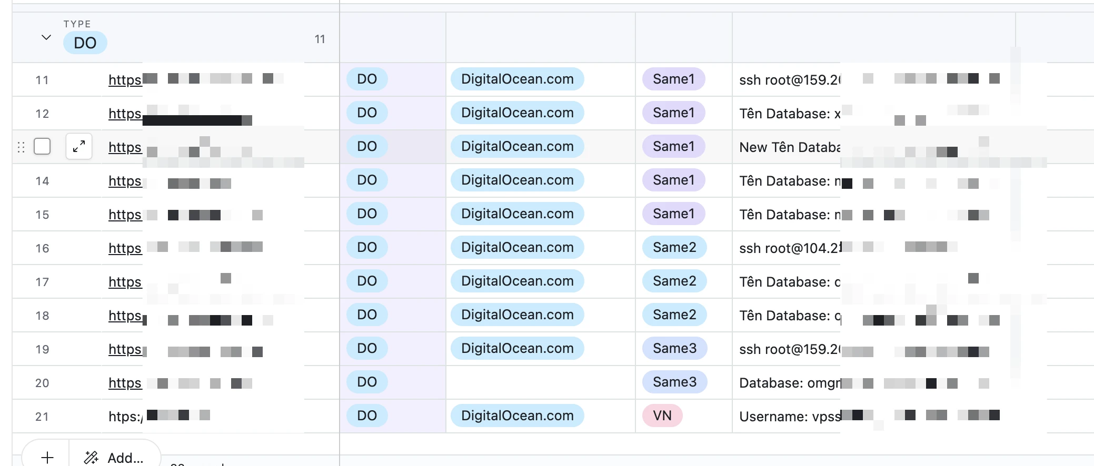Click the htps:/ text in row 21
The image size is (1094, 466).
pos(125,417)
